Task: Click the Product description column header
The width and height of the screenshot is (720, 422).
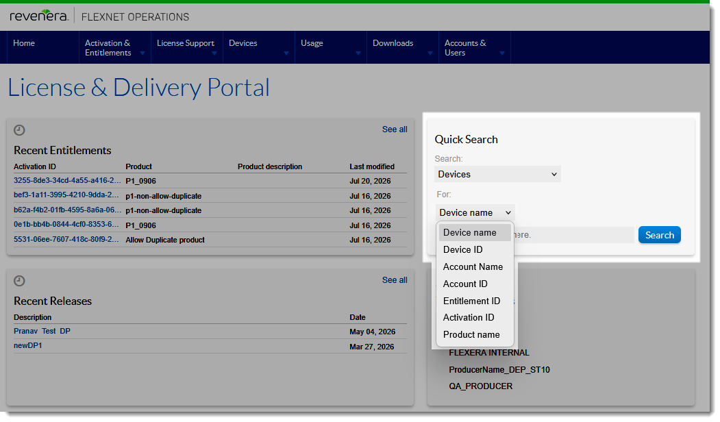Action: tap(270, 166)
